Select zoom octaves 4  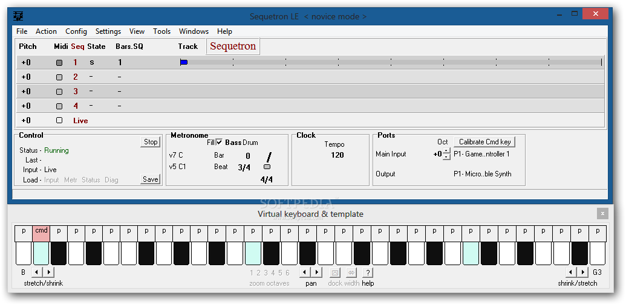(273, 273)
